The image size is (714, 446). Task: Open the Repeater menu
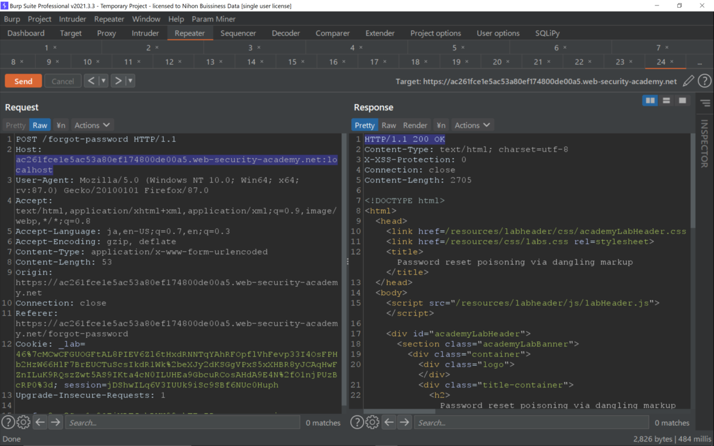109,19
